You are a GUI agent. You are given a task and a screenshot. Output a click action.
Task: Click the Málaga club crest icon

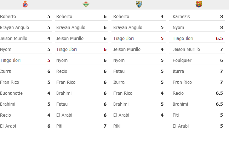coord(139,4)
